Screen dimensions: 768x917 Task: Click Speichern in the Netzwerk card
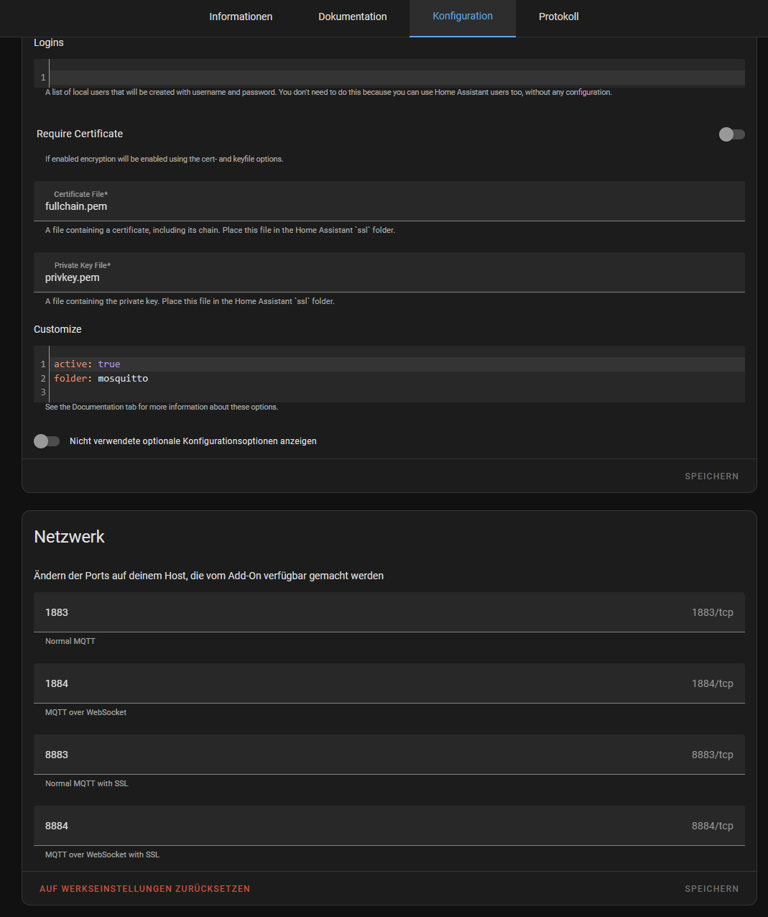tap(711, 889)
